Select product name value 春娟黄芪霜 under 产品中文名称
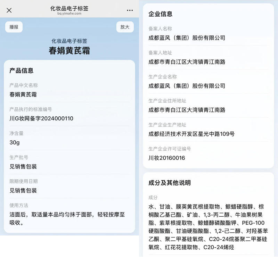The width and height of the screenshot is (278, 257). click(23, 94)
